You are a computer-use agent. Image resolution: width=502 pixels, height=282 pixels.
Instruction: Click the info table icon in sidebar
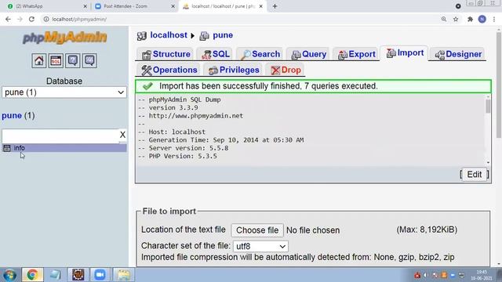pyautogui.click(x=7, y=148)
